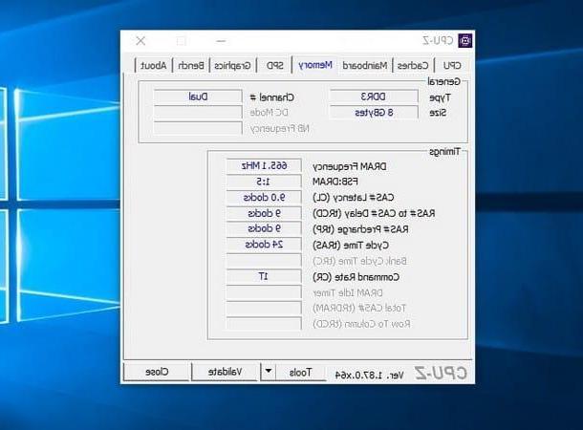Click the 'Type' label in General
583x430 pixels.
click(x=440, y=97)
